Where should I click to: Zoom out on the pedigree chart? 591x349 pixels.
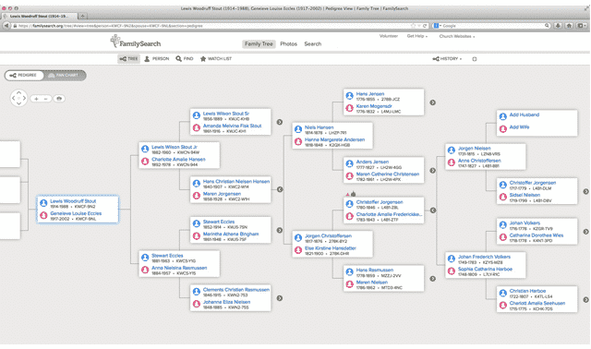[x=45, y=99]
